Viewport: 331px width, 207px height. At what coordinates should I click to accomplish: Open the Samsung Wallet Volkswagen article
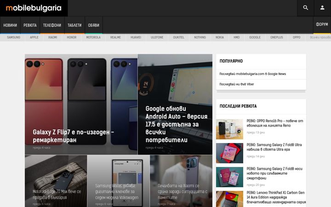click(x=117, y=191)
